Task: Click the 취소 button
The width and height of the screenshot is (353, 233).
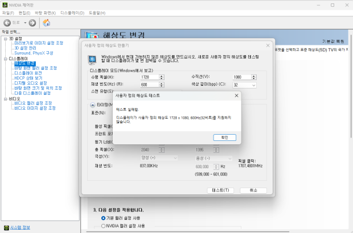Action: tap(253, 190)
